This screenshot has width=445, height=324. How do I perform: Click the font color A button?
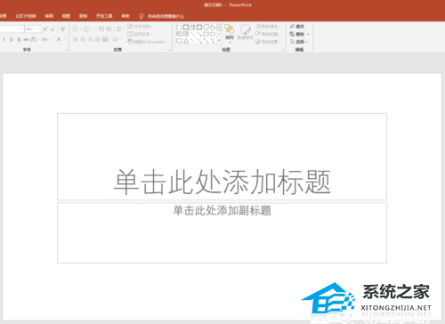click(59, 39)
